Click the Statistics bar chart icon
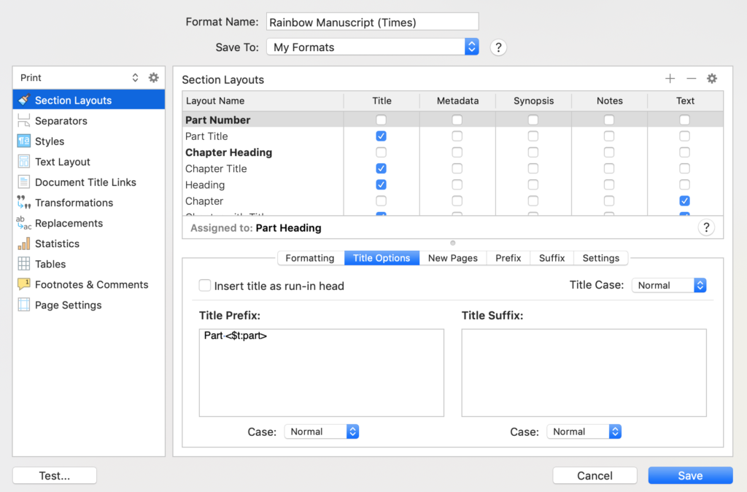 pyautogui.click(x=24, y=243)
